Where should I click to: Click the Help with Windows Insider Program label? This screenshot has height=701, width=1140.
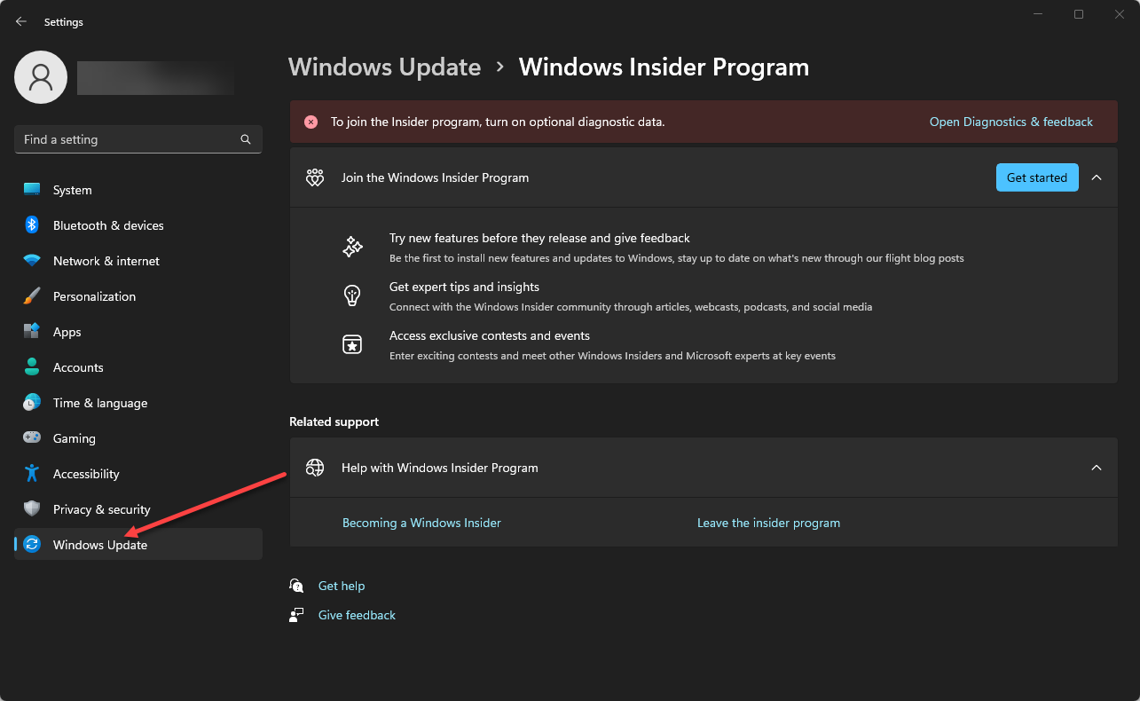coord(440,468)
